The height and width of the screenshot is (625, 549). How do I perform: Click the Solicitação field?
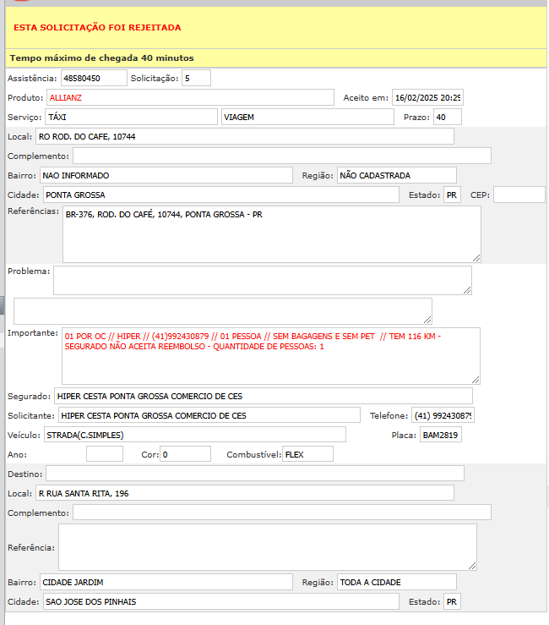pos(196,78)
